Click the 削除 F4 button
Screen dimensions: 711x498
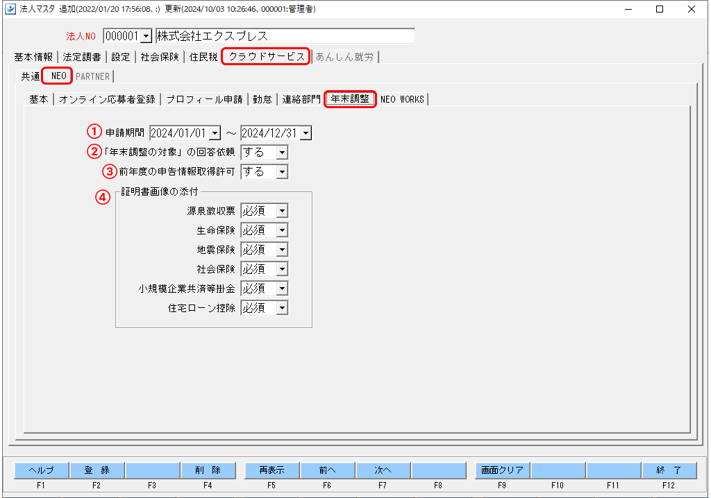pyautogui.click(x=208, y=470)
